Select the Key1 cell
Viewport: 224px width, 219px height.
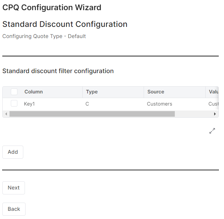coord(29,104)
